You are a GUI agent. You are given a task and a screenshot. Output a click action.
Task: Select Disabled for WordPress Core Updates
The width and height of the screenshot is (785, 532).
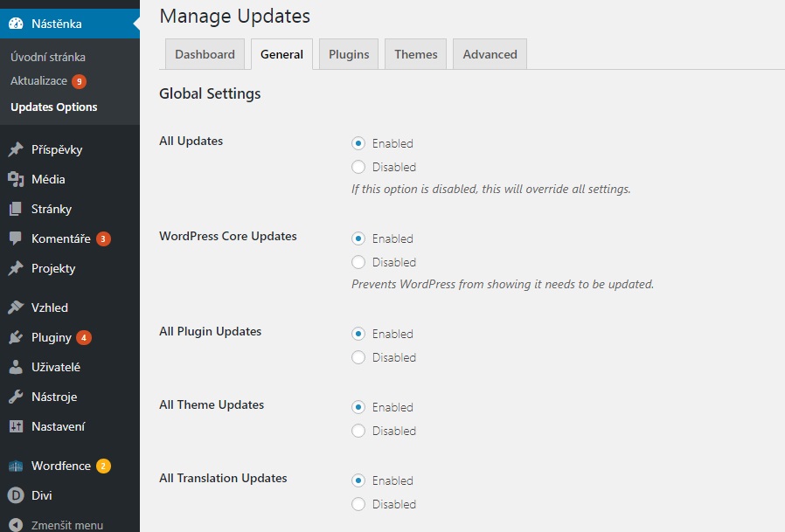click(x=358, y=262)
